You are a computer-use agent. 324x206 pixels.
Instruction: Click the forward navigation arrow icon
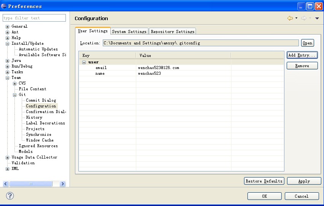[x=304, y=18]
